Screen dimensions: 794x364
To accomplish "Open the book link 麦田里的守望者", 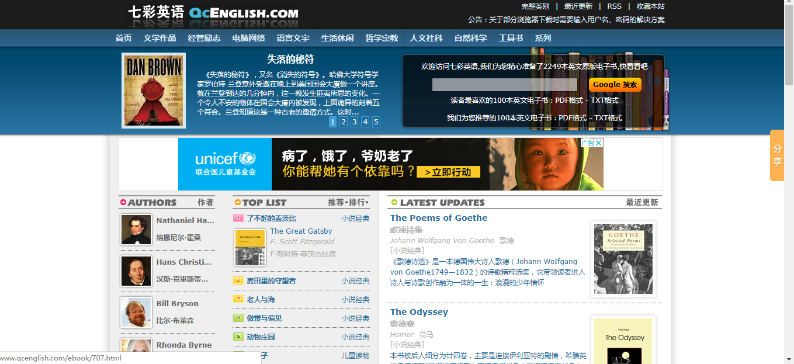I will click(272, 281).
